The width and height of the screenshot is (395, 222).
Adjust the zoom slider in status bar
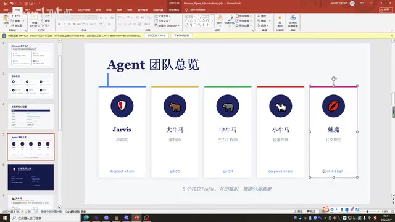point(368,212)
